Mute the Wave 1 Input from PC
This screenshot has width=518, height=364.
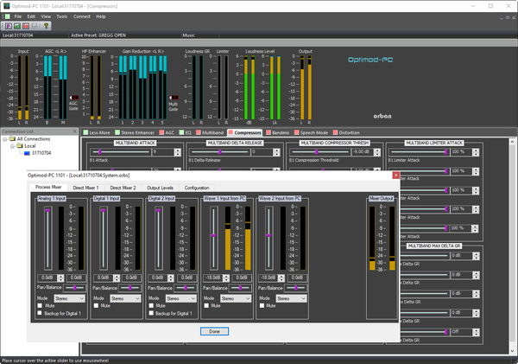(x=206, y=305)
